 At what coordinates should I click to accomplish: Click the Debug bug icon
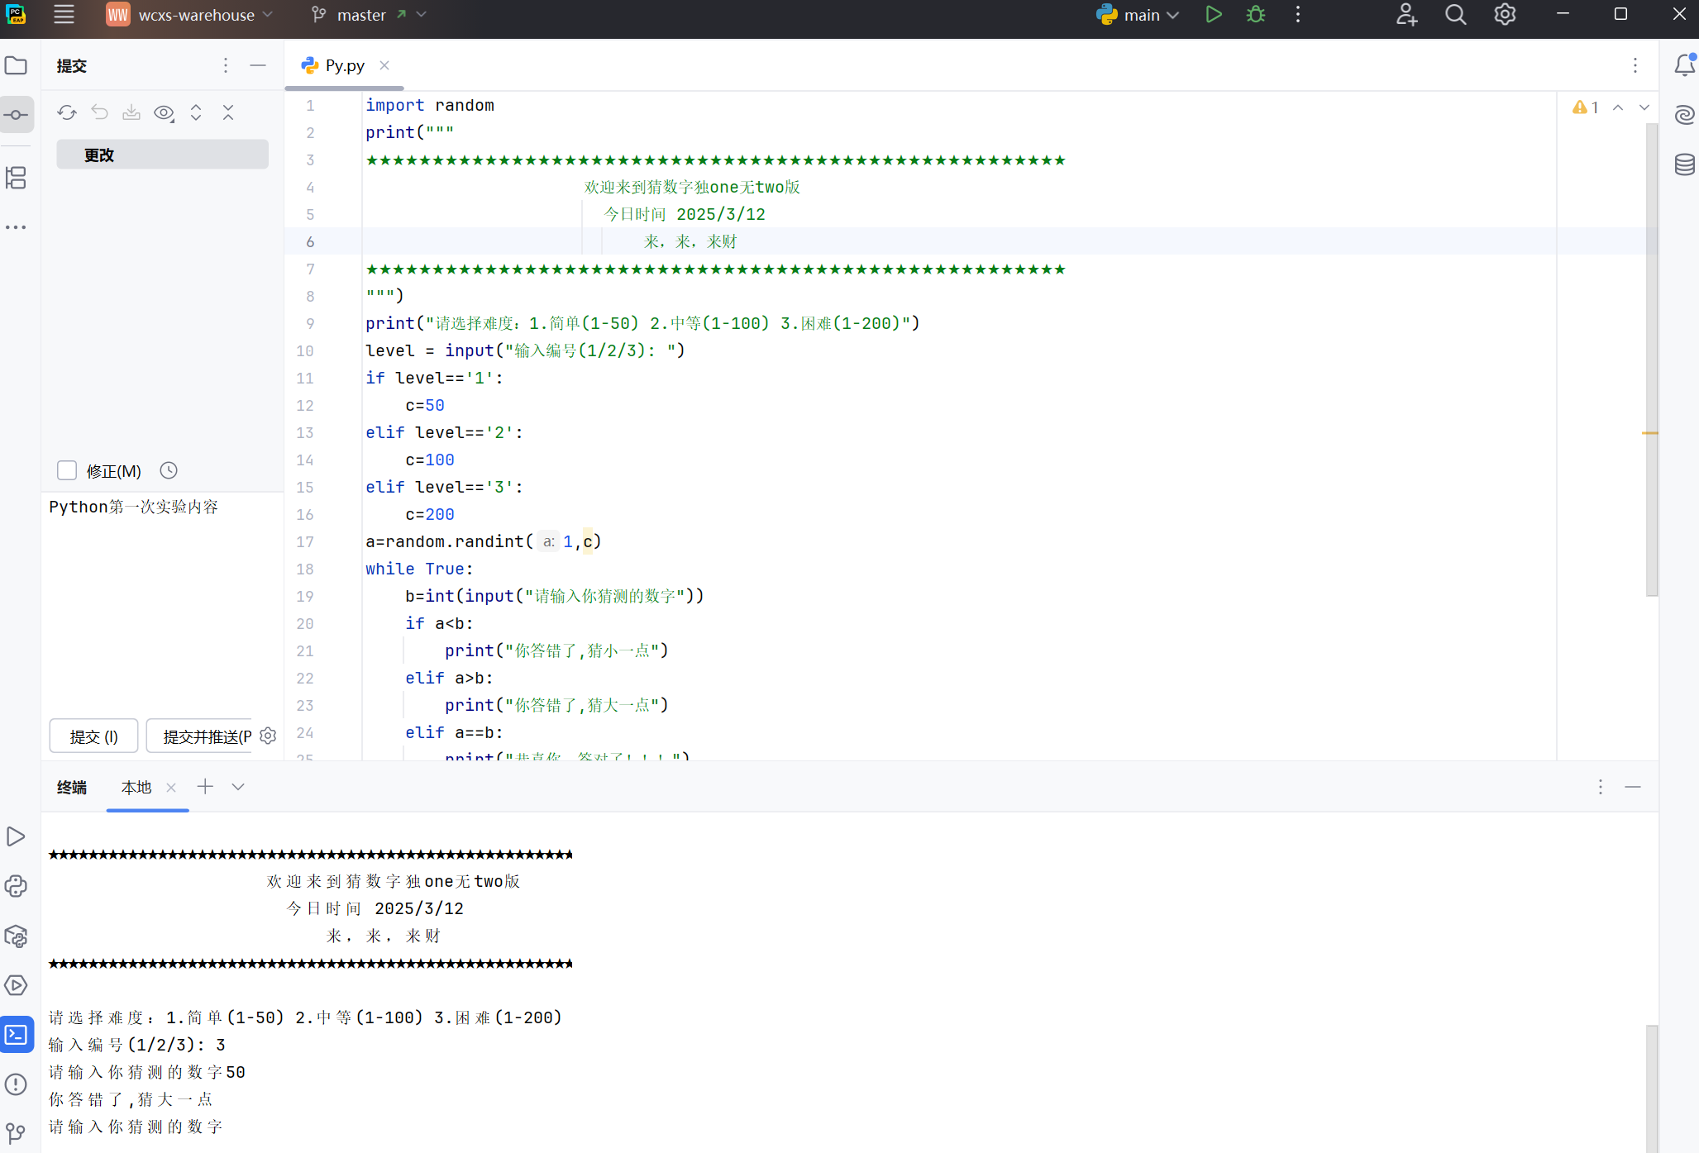pos(1255,15)
